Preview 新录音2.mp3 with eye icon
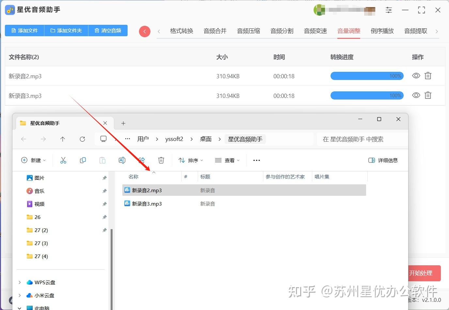The image size is (449, 310). tap(416, 76)
